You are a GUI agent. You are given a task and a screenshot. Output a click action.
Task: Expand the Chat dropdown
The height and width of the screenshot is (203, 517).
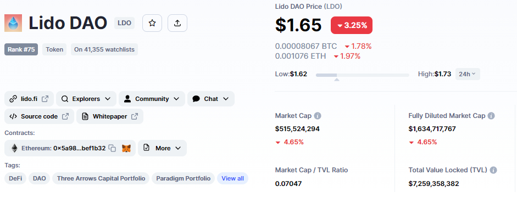click(x=210, y=99)
